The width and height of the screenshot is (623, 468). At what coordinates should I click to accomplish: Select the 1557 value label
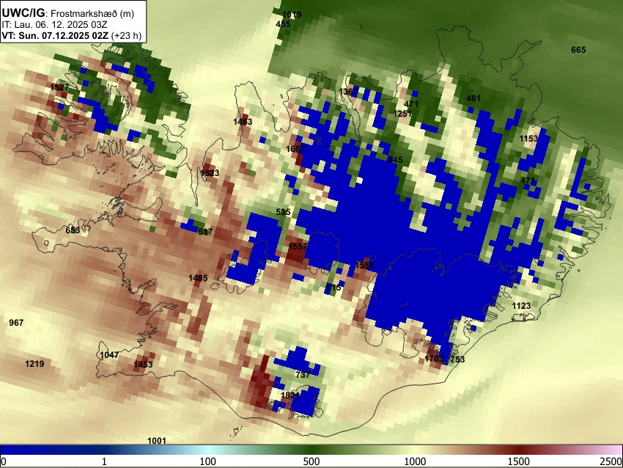pyautogui.click(x=298, y=246)
